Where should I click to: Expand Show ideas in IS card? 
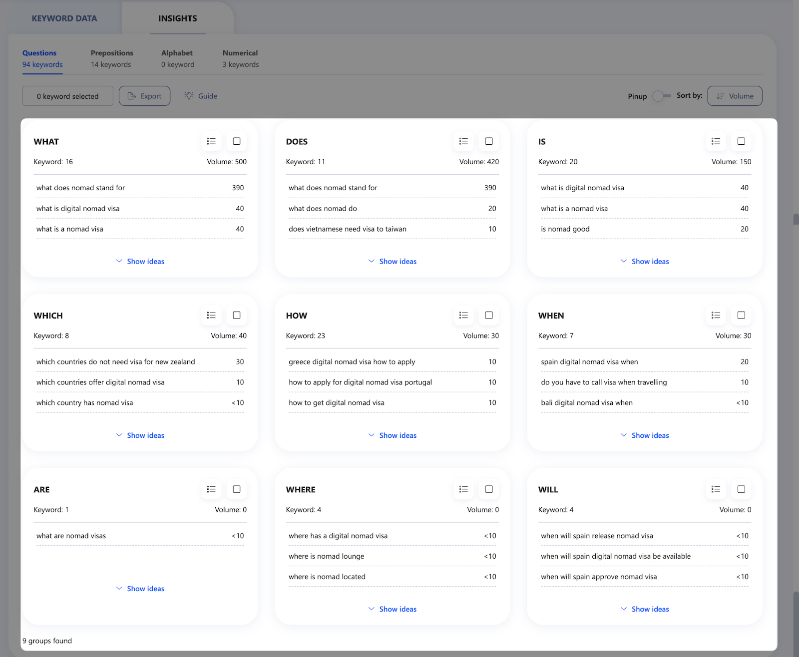645,261
